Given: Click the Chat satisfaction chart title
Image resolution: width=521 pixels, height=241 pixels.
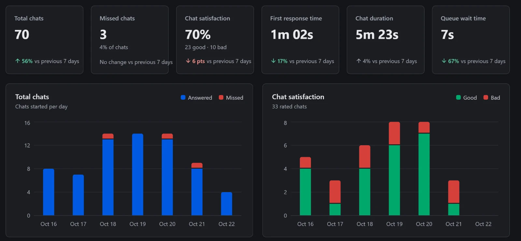Looking at the screenshot, I should (x=298, y=97).
